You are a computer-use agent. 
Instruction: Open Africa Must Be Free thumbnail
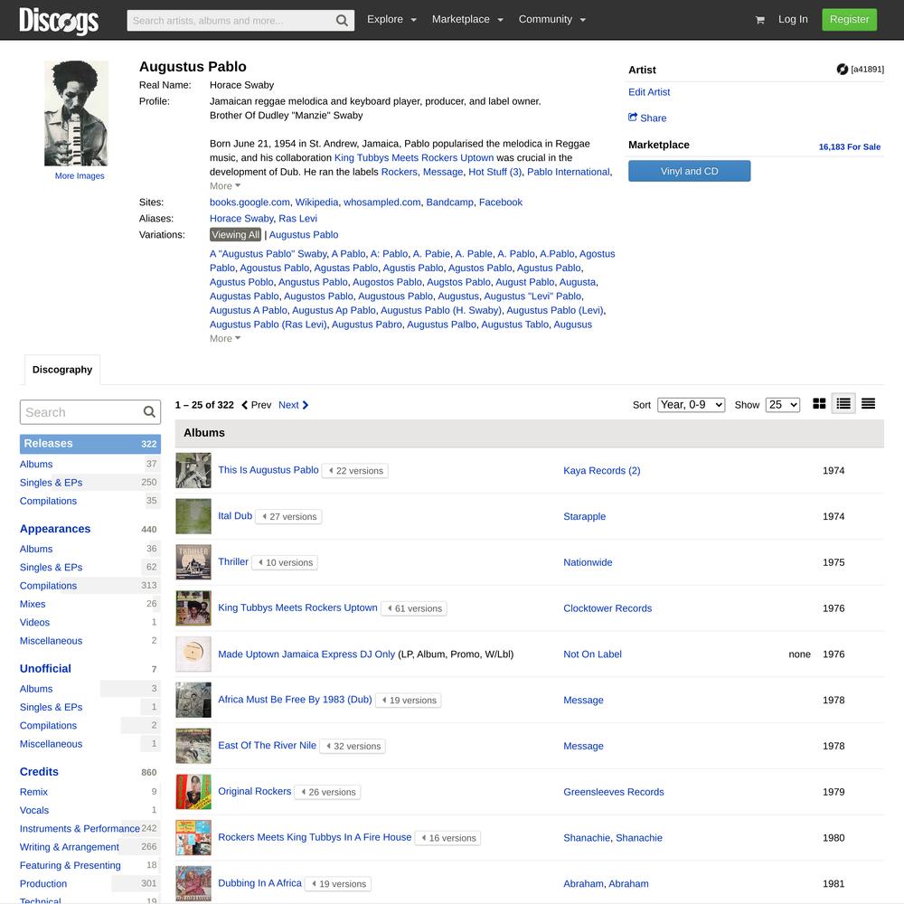(193, 700)
